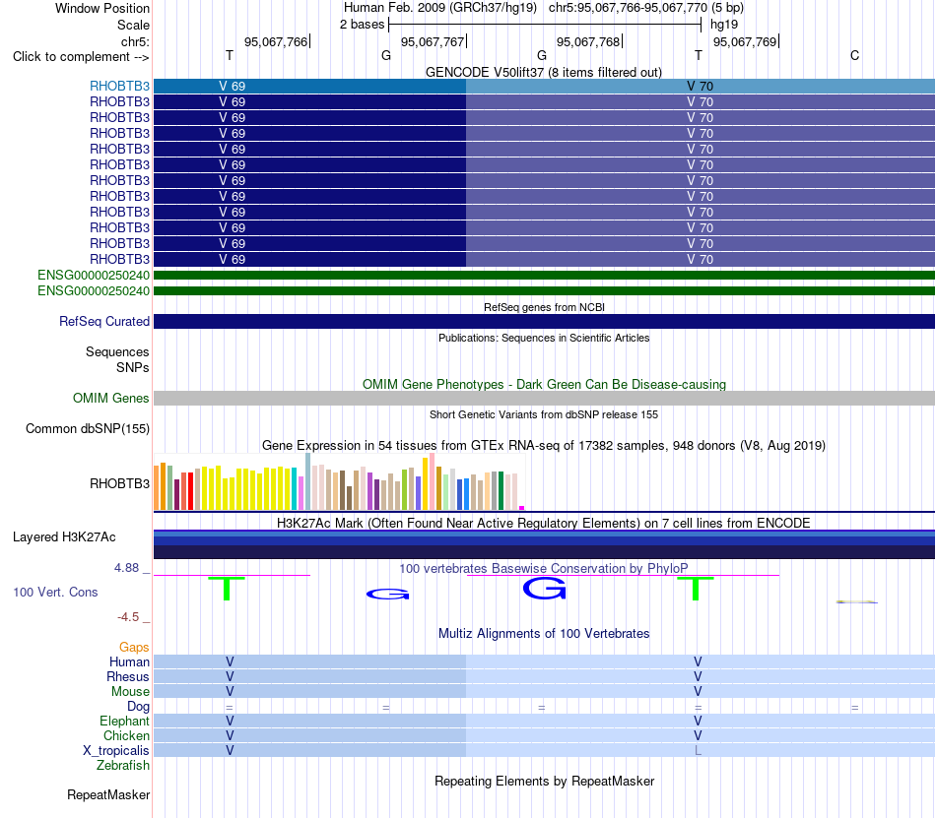Click the hg19 label beside scale bar
936x818 pixels.
click(723, 25)
